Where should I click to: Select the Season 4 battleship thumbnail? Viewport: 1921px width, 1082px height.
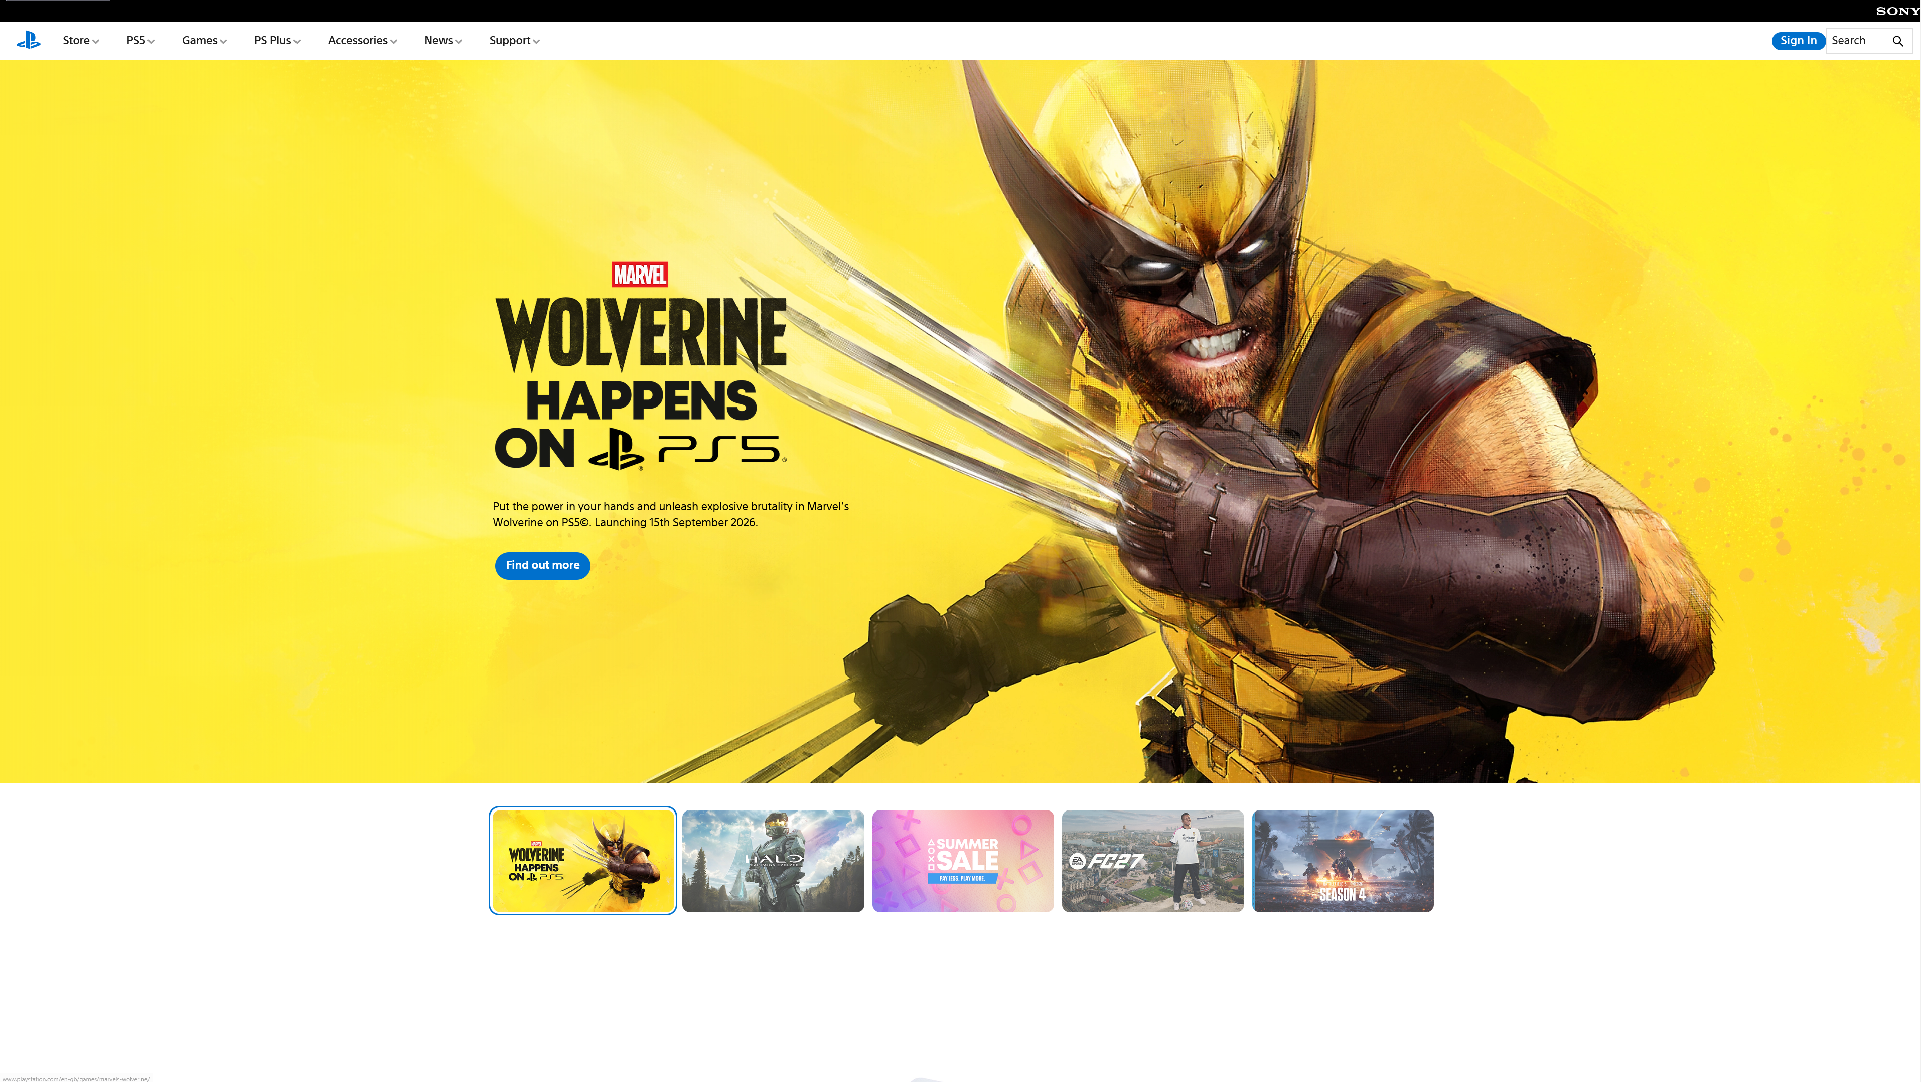(1343, 860)
